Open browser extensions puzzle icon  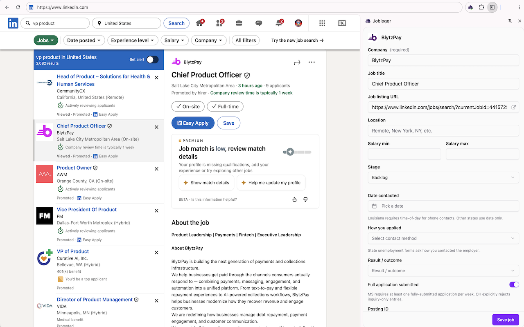(481, 7)
